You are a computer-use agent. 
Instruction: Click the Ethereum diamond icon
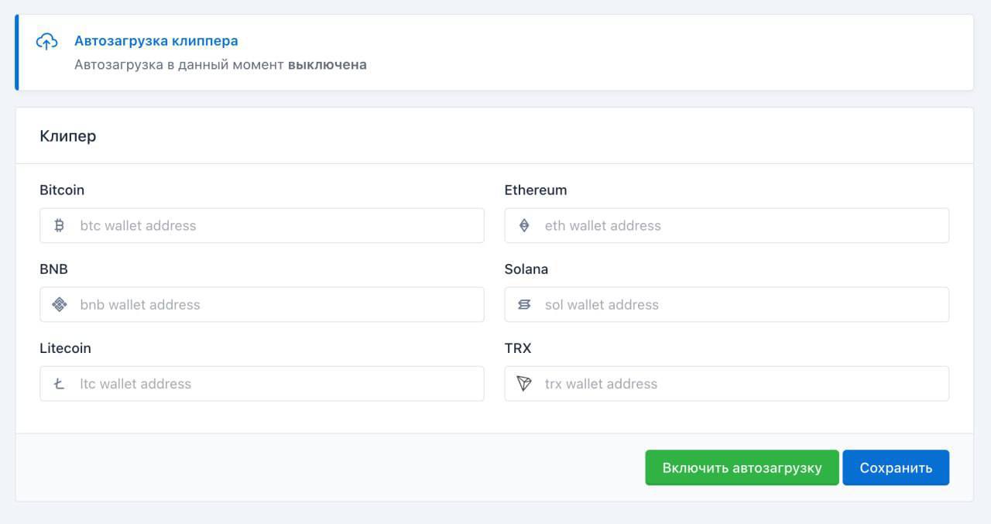coord(524,225)
